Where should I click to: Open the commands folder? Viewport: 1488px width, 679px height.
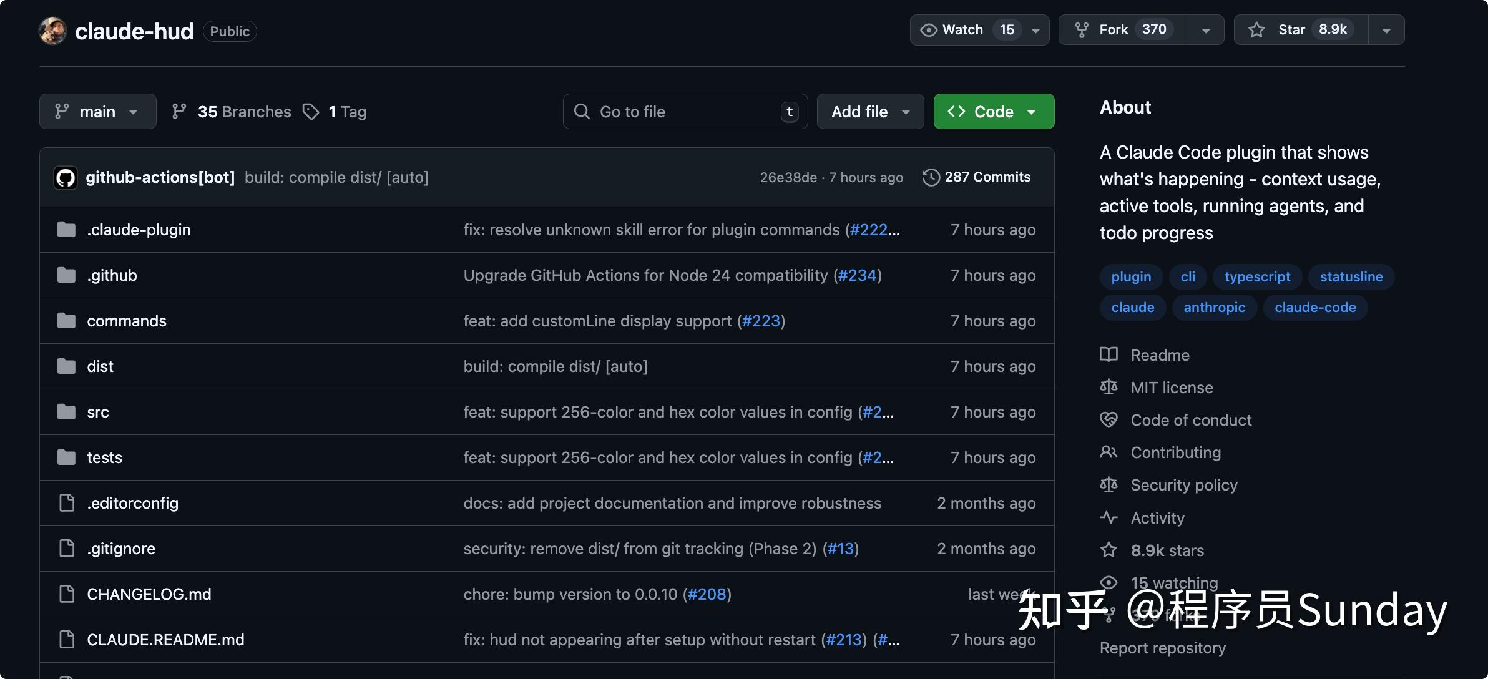pos(127,321)
